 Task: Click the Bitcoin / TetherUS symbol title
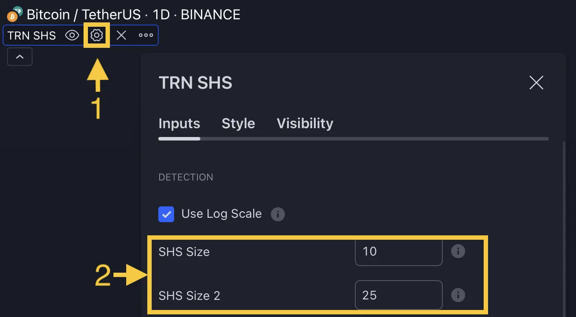(x=133, y=14)
